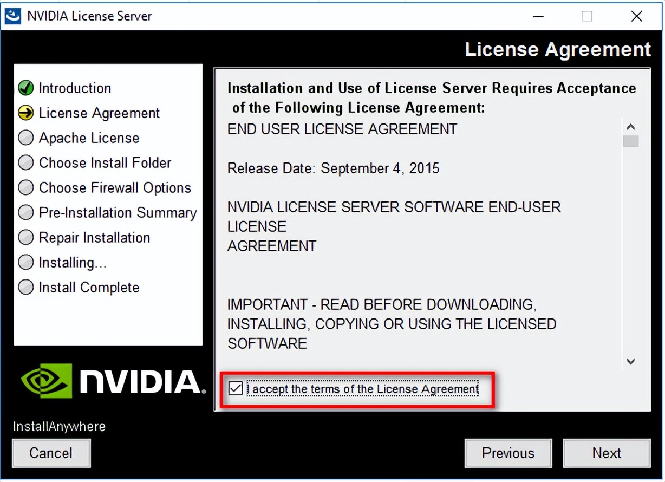Viewport: 665px width, 482px height.
Task: Click the InstallAnywhere label
Action: [59, 427]
